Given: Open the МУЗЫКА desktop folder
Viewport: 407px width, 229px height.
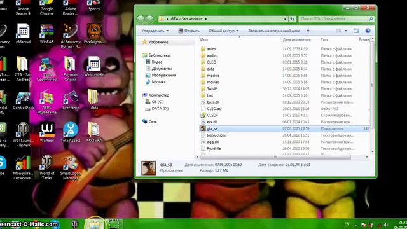Looking at the screenshot, I should coord(94,133).
